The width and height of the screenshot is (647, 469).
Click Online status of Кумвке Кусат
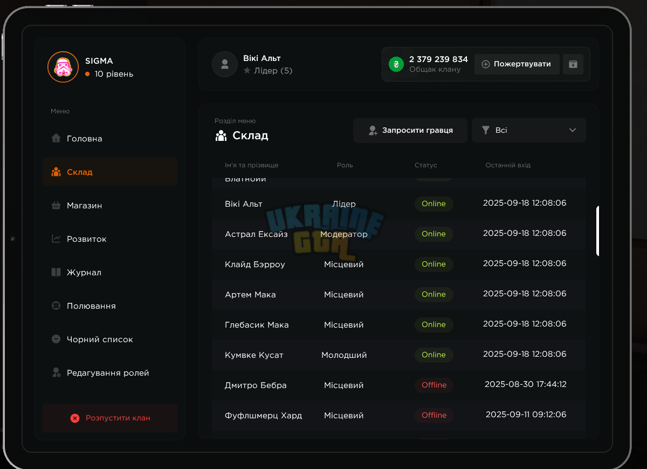pyautogui.click(x=434, y=355)
